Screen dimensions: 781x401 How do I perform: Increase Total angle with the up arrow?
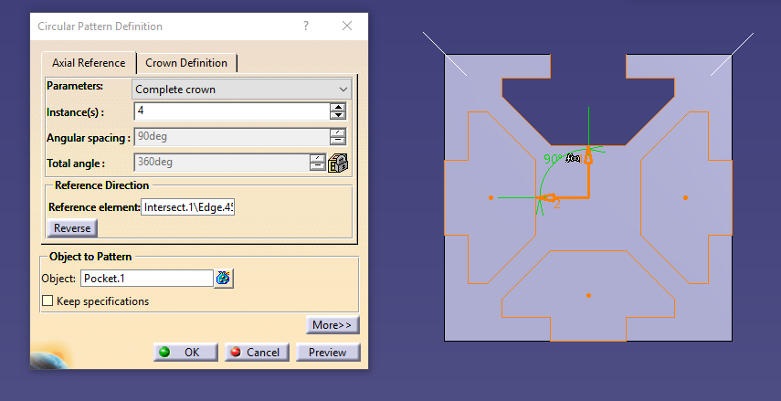[318, 158]
